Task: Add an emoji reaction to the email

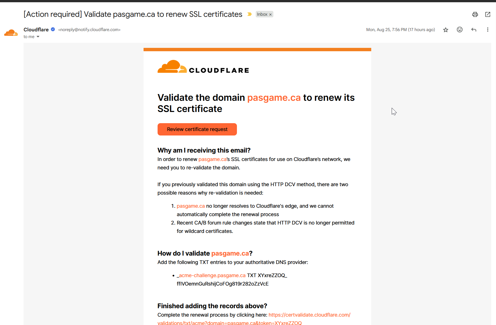Action: pos(460,30)
